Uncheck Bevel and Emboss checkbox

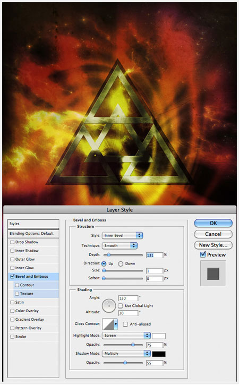[x=12, y=277]
